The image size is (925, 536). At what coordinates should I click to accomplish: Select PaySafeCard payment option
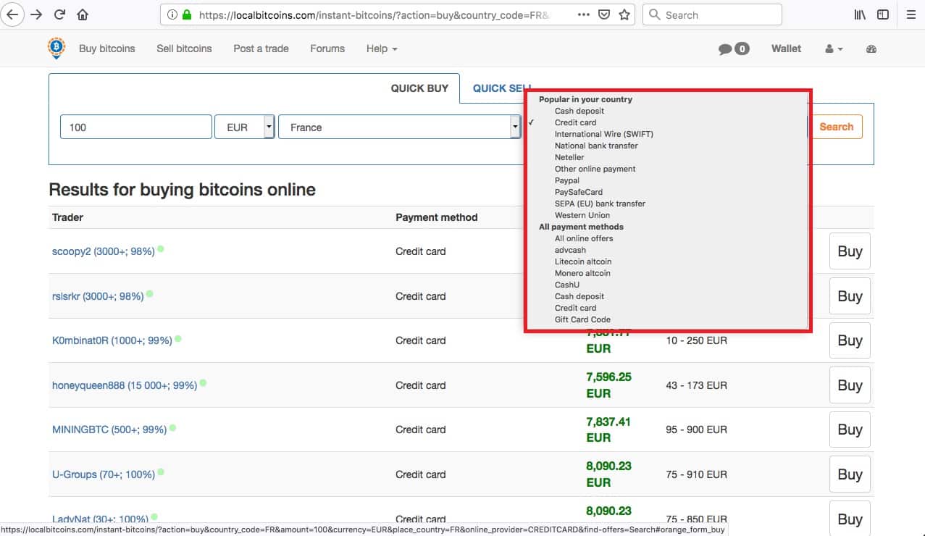point(579,192)
